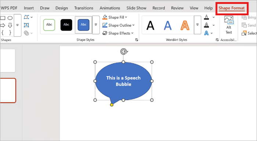Viewport: 257px width, 141px height.
Task: Click the Draw Text Box icon
Action: point(26,25)
